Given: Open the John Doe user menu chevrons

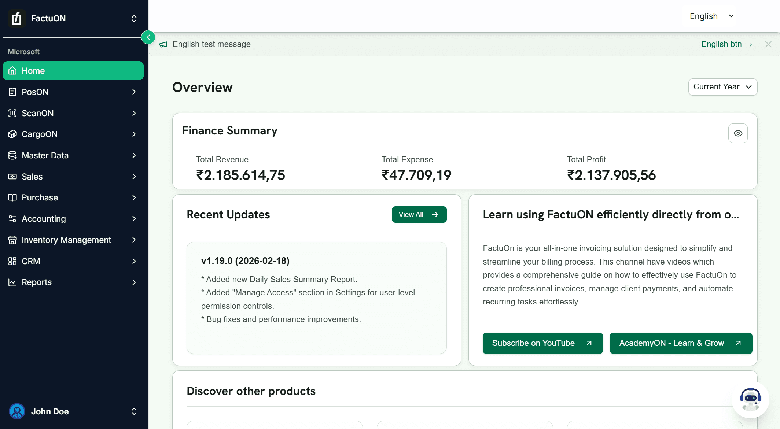Looking at the screenshot, I should pos(134,411).
